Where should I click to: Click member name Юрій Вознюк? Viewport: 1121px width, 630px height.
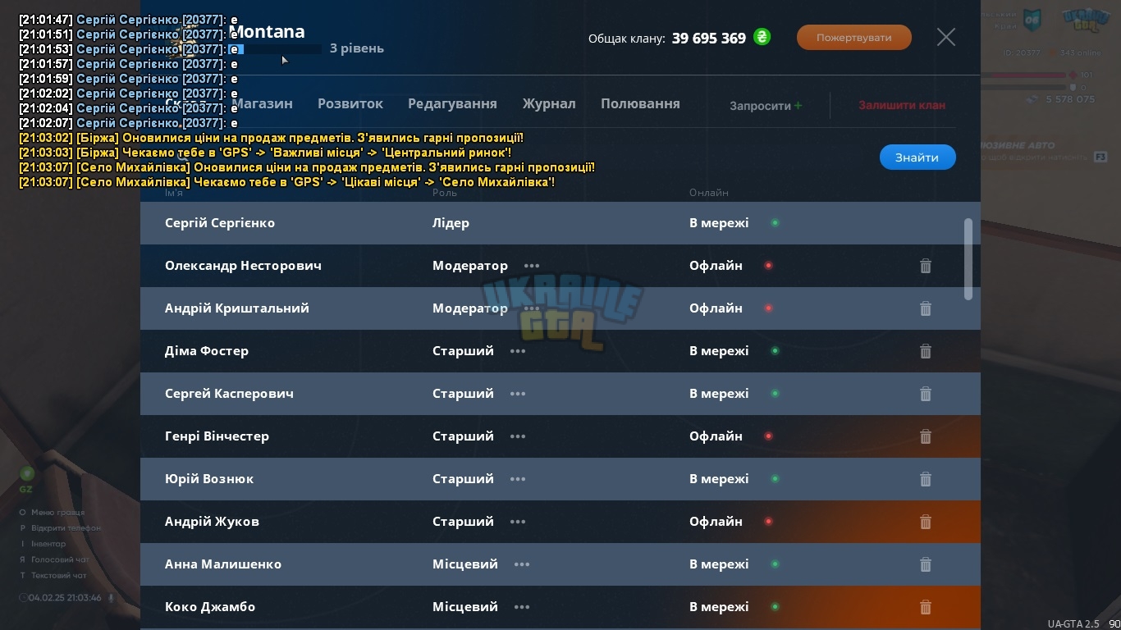coord(209,479)
